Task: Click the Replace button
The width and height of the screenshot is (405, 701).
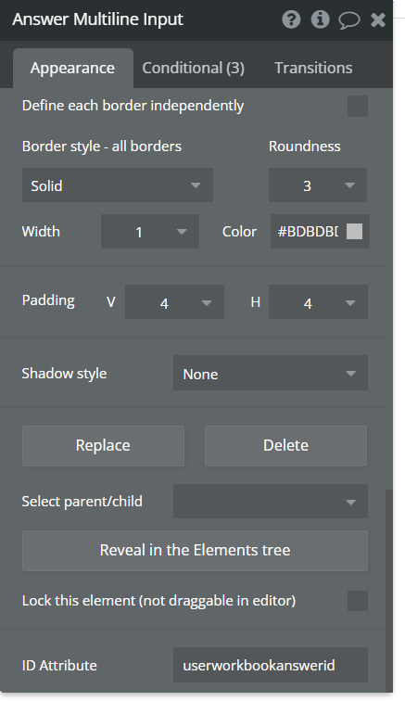Action: (103, 446)
